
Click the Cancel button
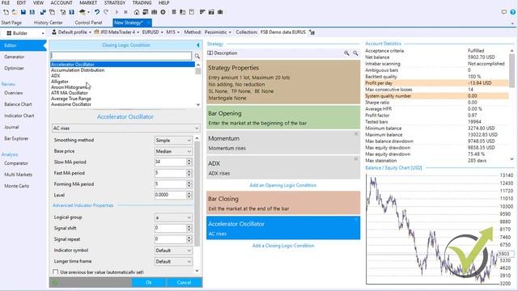(x=184, y=282)
